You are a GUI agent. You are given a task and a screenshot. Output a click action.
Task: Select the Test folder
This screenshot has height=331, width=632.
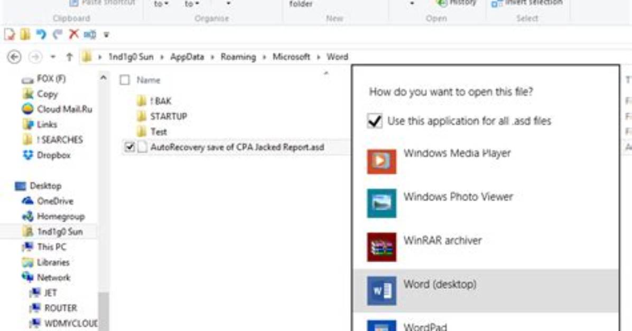[152, 132]
